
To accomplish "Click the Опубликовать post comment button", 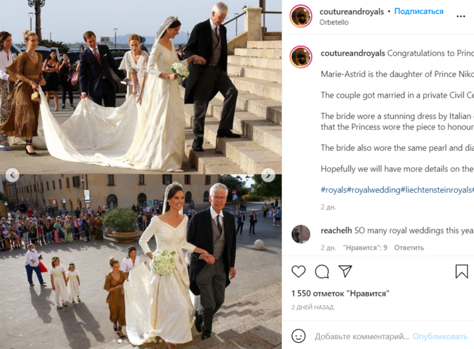I will [x=440, y=336].
